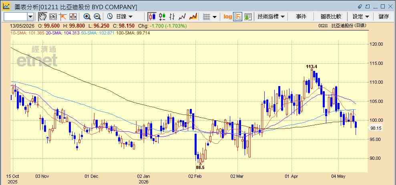The width and height of the screenshot is (396, 185).
Task: Click the 120.00 price axis label
Action: [x=376, y=44]
